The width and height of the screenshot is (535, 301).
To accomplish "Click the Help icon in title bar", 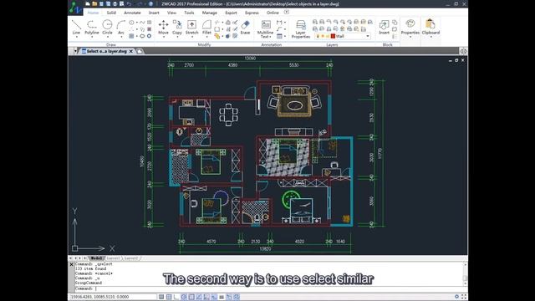I will tap(150, 3).
